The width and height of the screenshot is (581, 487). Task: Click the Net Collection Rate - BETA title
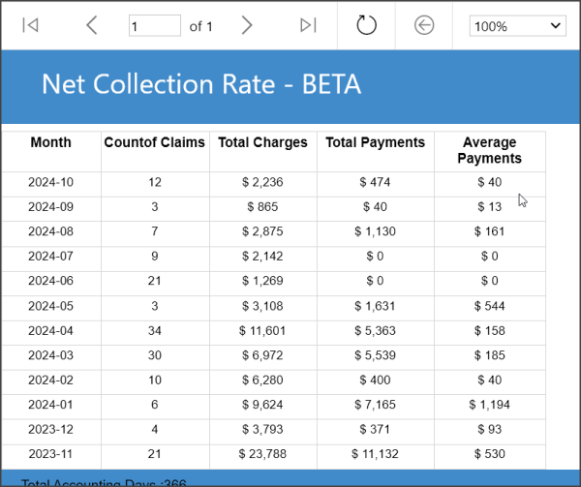point(200,85)
